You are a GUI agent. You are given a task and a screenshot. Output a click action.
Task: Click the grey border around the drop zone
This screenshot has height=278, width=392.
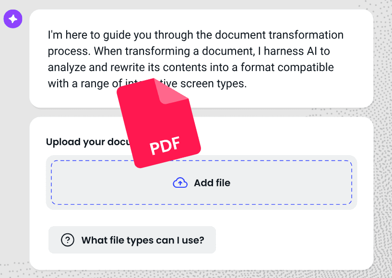(202, 206)
